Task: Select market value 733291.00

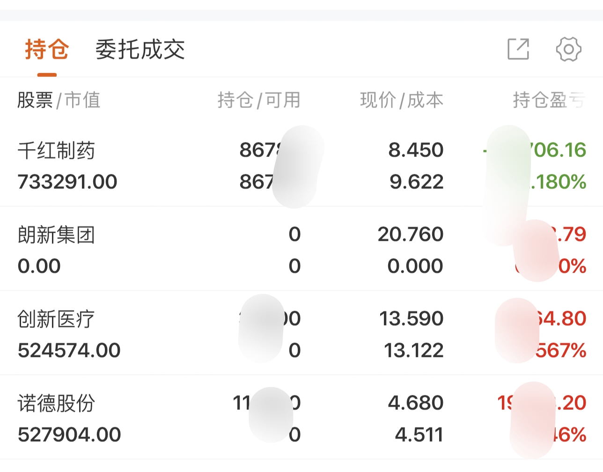Action: 67,182
